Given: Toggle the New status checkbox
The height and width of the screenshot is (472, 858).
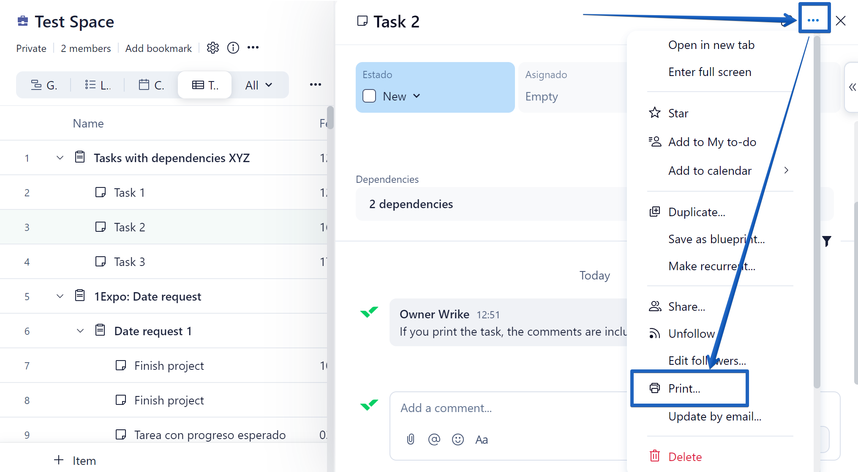Looking at the screenshot, I should point(369,96).
